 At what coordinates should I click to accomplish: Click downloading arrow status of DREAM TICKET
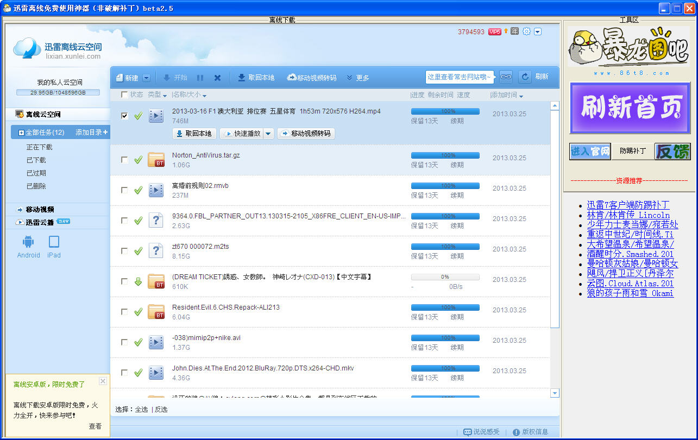pyautogui.click(x=138, y=281)
